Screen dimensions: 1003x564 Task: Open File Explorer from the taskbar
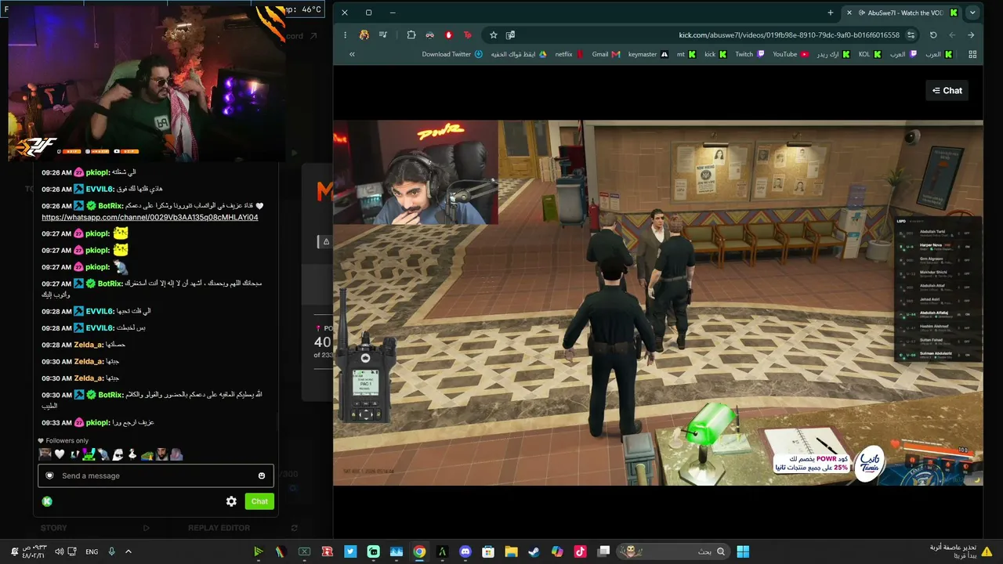tap(511, 551)
